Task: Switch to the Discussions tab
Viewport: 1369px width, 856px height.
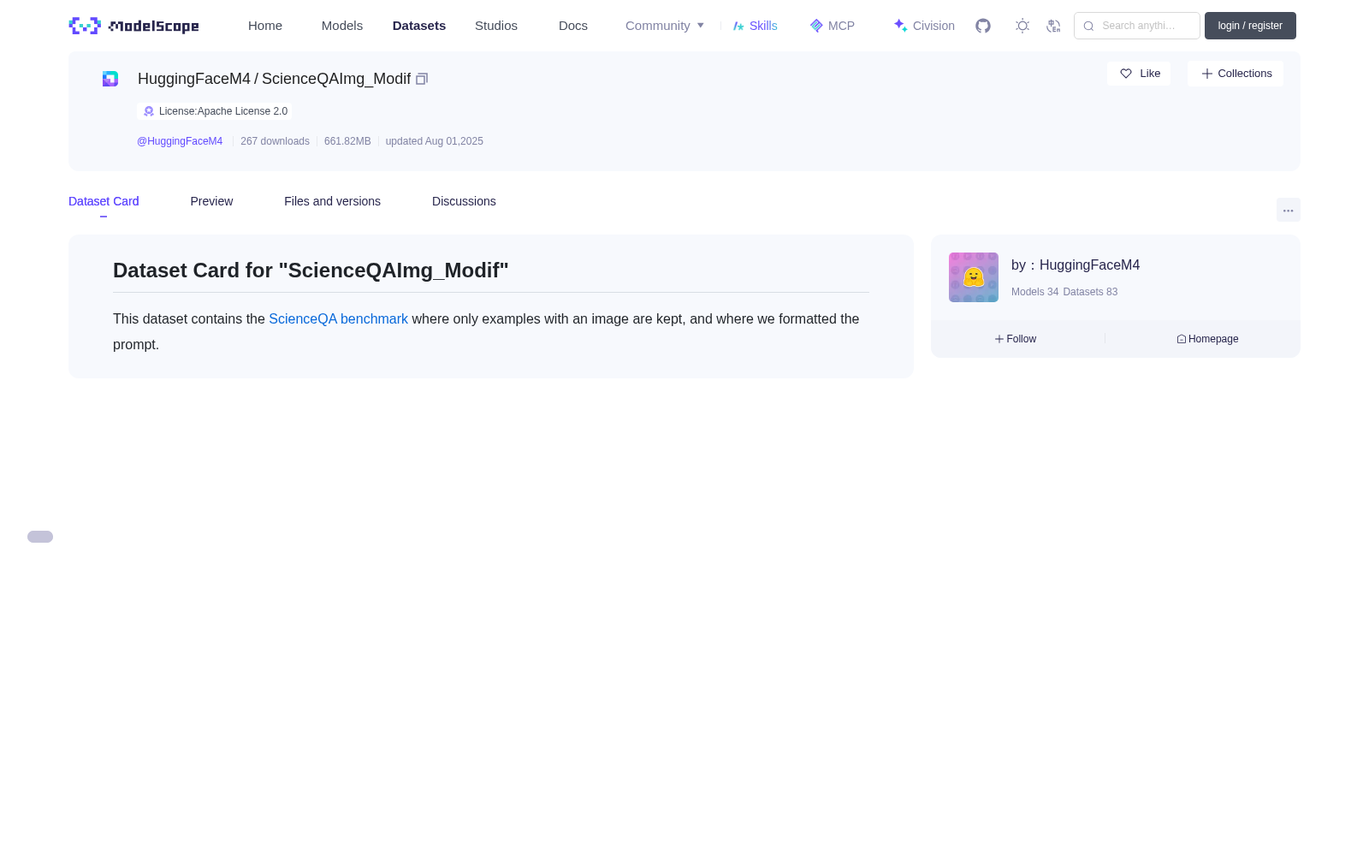Action: pos(464,201)
